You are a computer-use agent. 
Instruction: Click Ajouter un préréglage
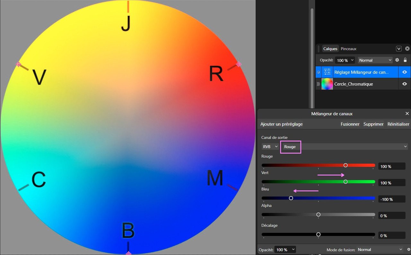[282, 124]
